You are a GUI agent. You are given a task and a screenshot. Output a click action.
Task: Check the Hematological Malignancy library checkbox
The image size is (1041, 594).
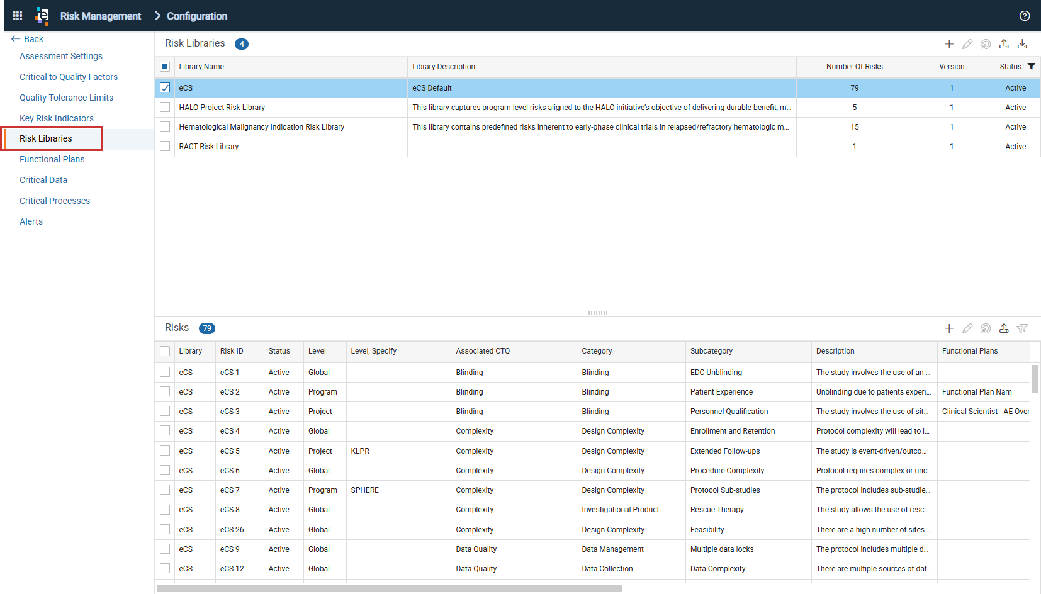[x=165, y=127]
